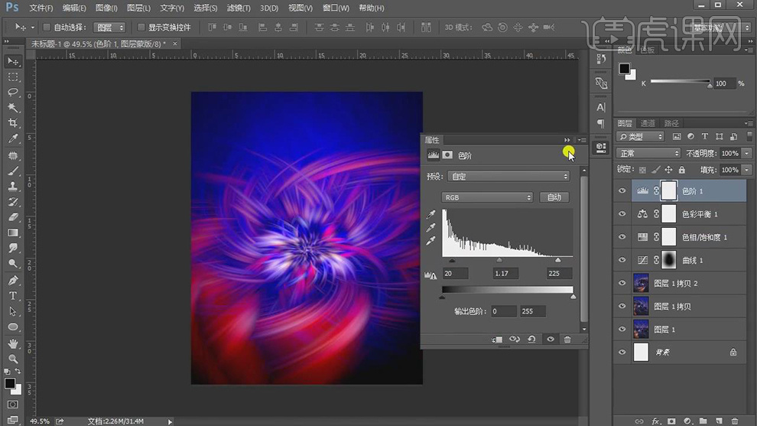This screenshot has height=426, width=757.
Task: Hide the 色相/饱和度 1 layer
Action: (x=622, y=236)
